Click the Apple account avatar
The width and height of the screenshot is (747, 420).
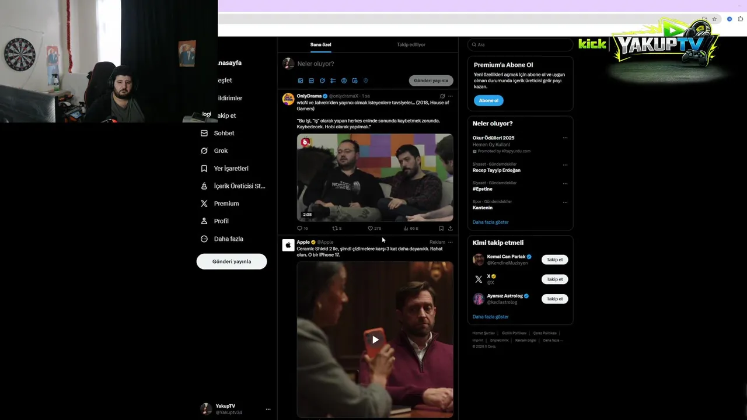tap(288, 245)
